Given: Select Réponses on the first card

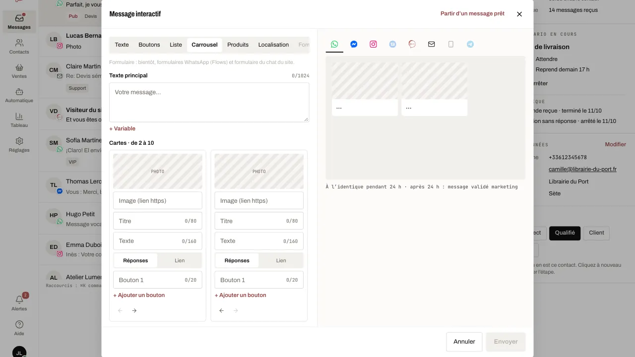Looking at the screenshot, I should click(135, 260).
